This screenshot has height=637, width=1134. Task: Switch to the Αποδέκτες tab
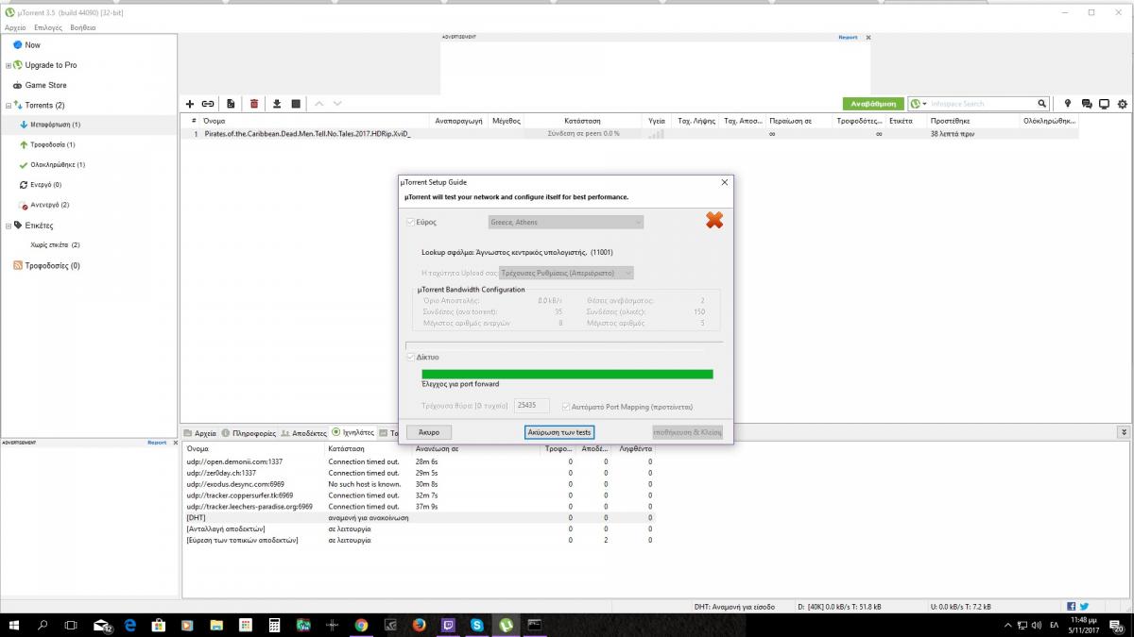pyautogui.click(x=304, y=433)
